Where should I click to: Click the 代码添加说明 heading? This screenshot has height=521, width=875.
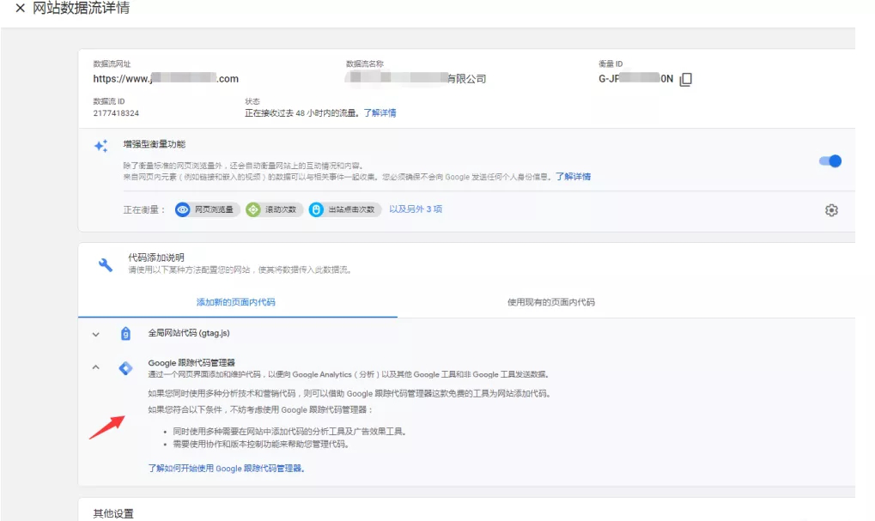(x=156, y=257)
